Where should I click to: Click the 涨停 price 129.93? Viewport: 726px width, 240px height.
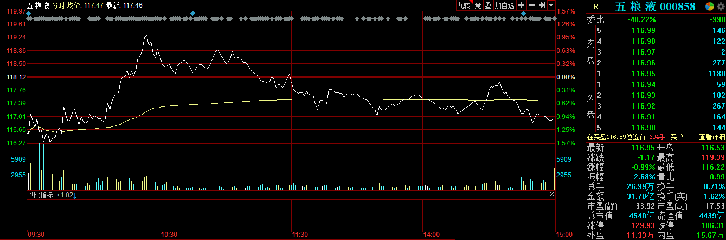click(x=644, y=225)
